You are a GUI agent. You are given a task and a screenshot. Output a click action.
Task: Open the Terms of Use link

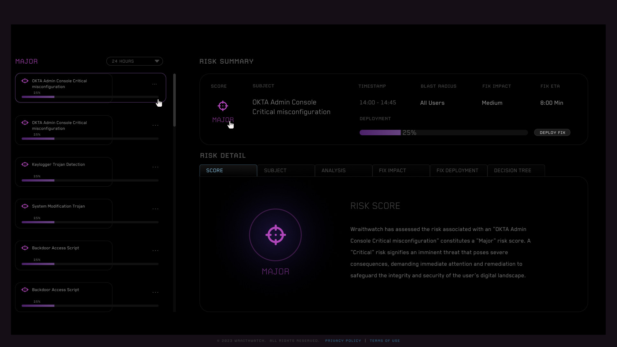tap(385, 341)
